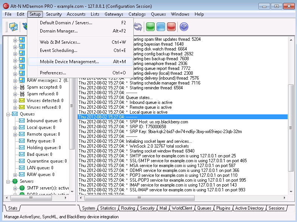This screenshot has height=222, width=297.
Task: Expand the Viruses detected node
Action: pyautogui.click(x=15, y=101)
